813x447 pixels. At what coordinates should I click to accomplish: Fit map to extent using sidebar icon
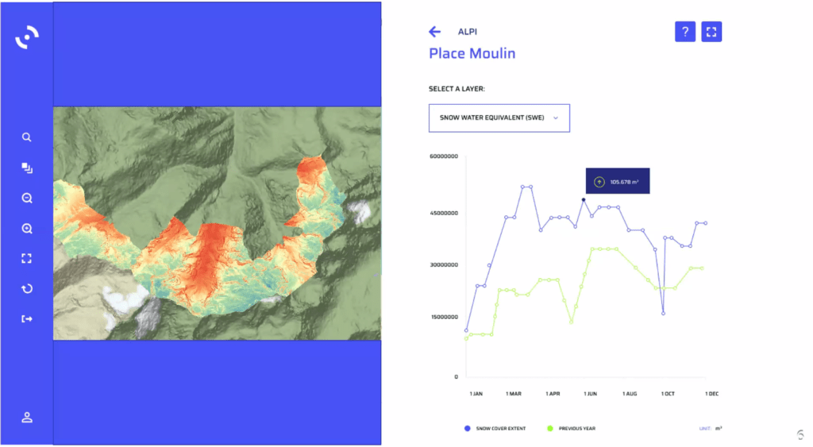tap(27, 259)
